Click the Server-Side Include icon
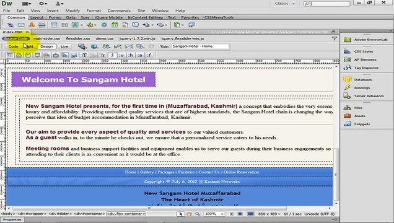The height and width of the screenshot is (223, 394). (125, 25)
